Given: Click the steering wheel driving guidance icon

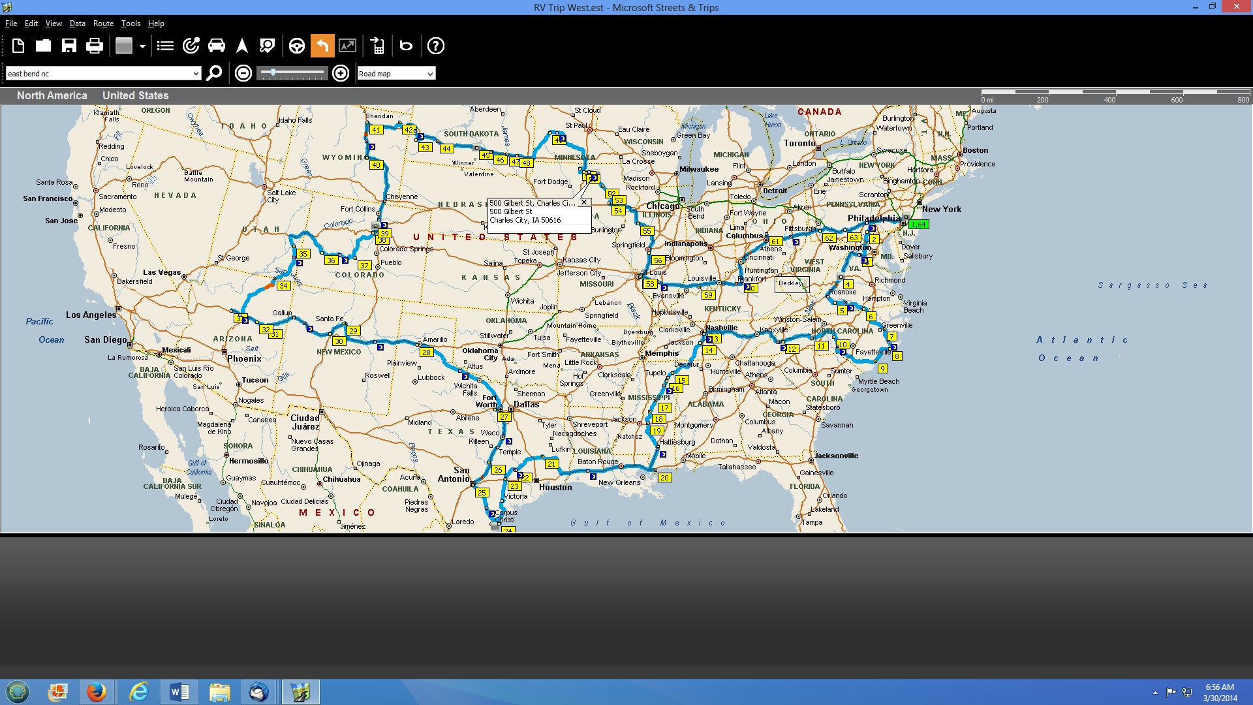Looking at the screenshot, I should (297, 46).
